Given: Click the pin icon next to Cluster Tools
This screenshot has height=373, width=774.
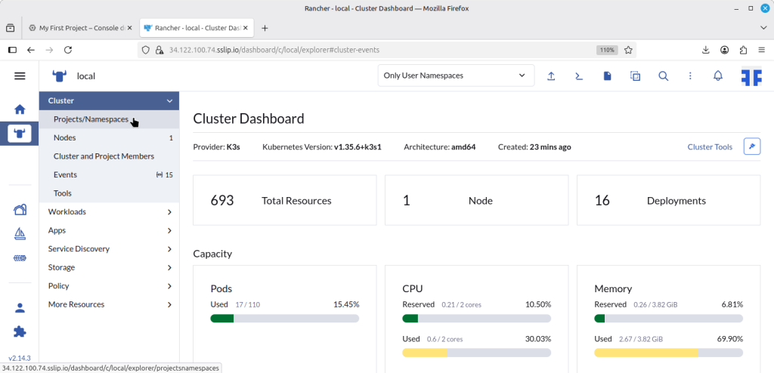Looking at the screenshot, I should point(752,147).
